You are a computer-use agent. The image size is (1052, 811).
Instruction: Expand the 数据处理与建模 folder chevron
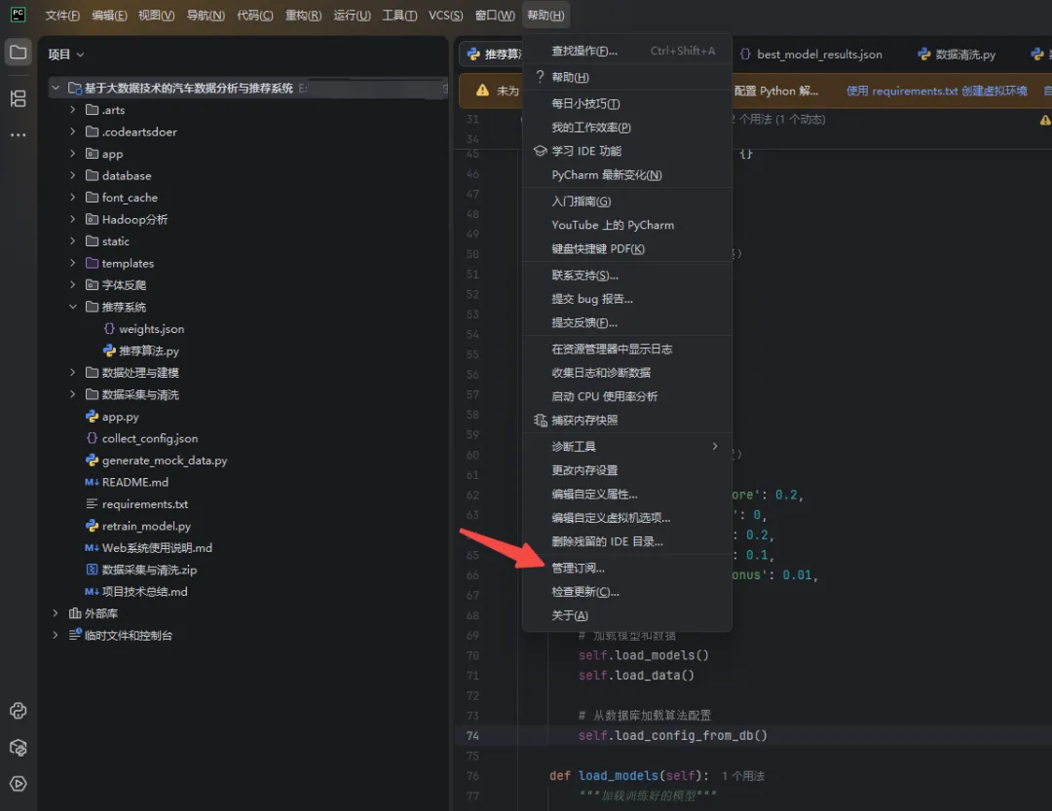tap(72, 372)
